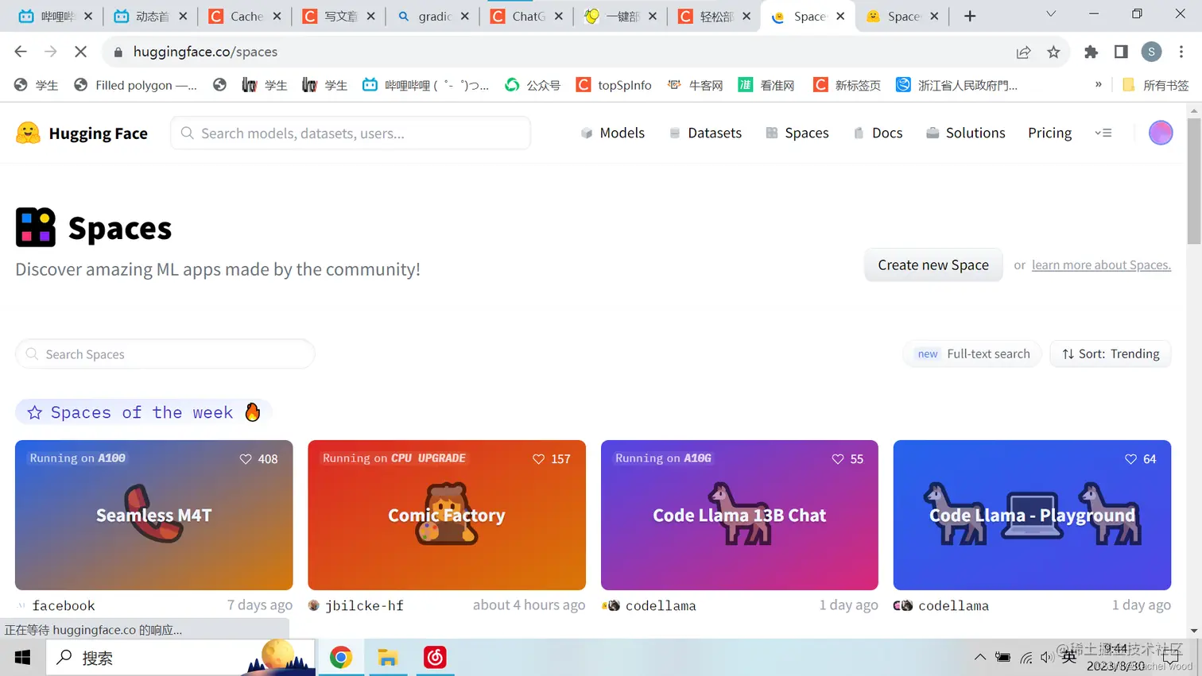The image size is (1202, 676).
Task: Open the Code Llama - Playground card
Action: pos(1032,515)
